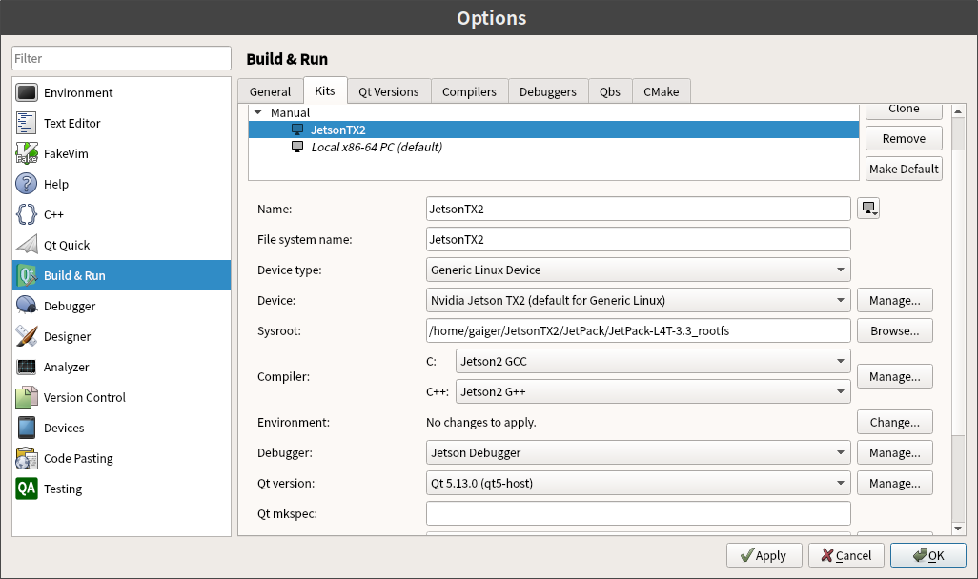The height and width of the screenshot is (579, 978).
Task: Collapse the Manual kits group
Action: 256,111
